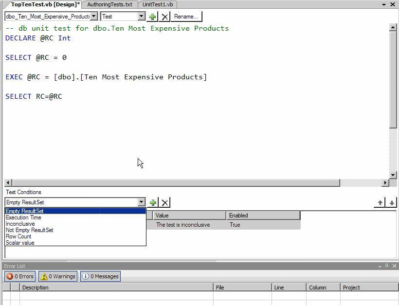The height and width of the screenshot is (306, 399).
Task: Open document list dropdown arrow in tab bar
Action: pos(384,4)
